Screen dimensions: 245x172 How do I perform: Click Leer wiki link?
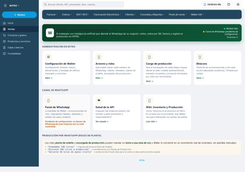152,122
